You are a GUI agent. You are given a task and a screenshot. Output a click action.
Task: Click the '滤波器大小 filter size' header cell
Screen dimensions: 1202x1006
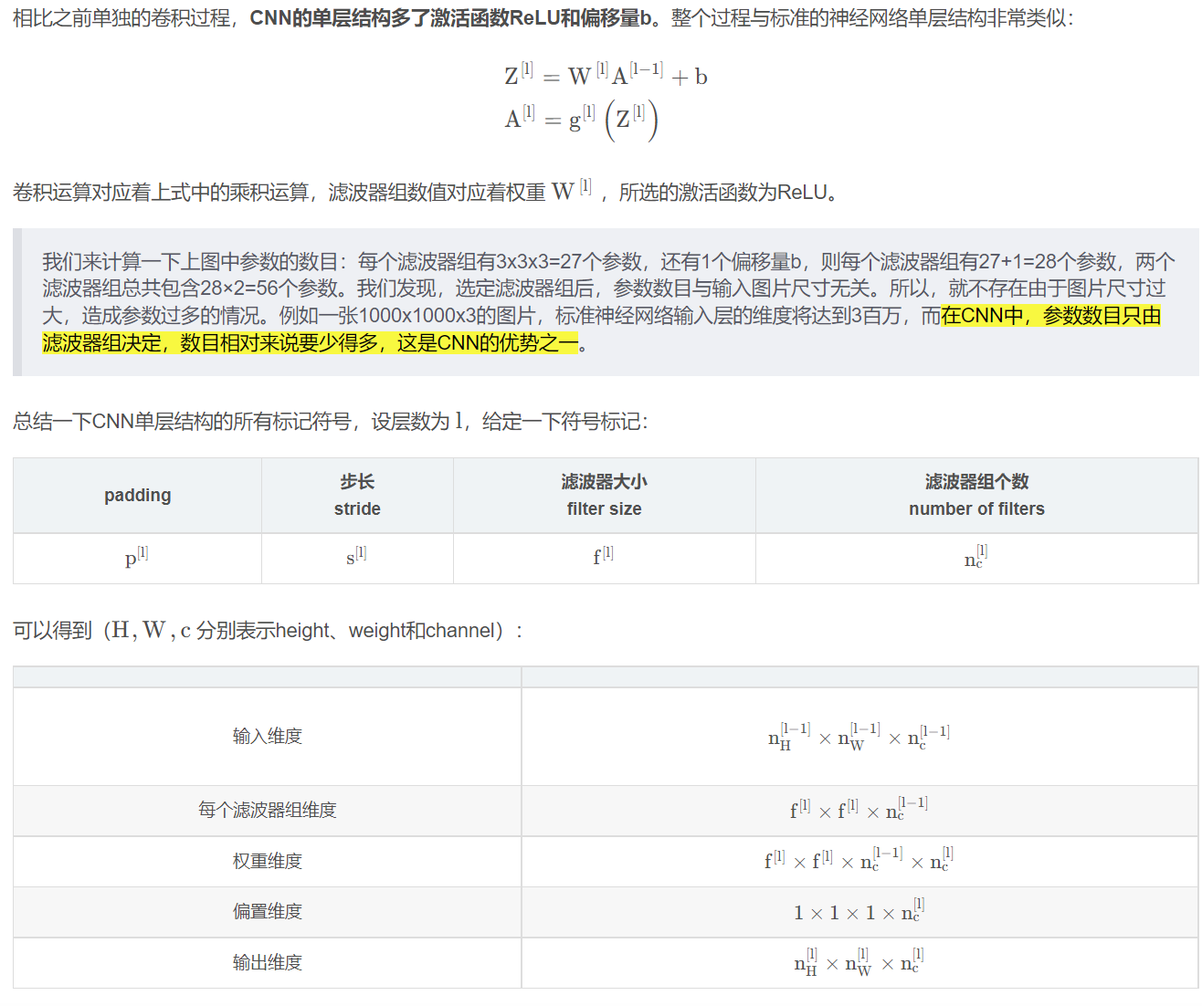tap(604, 495)
